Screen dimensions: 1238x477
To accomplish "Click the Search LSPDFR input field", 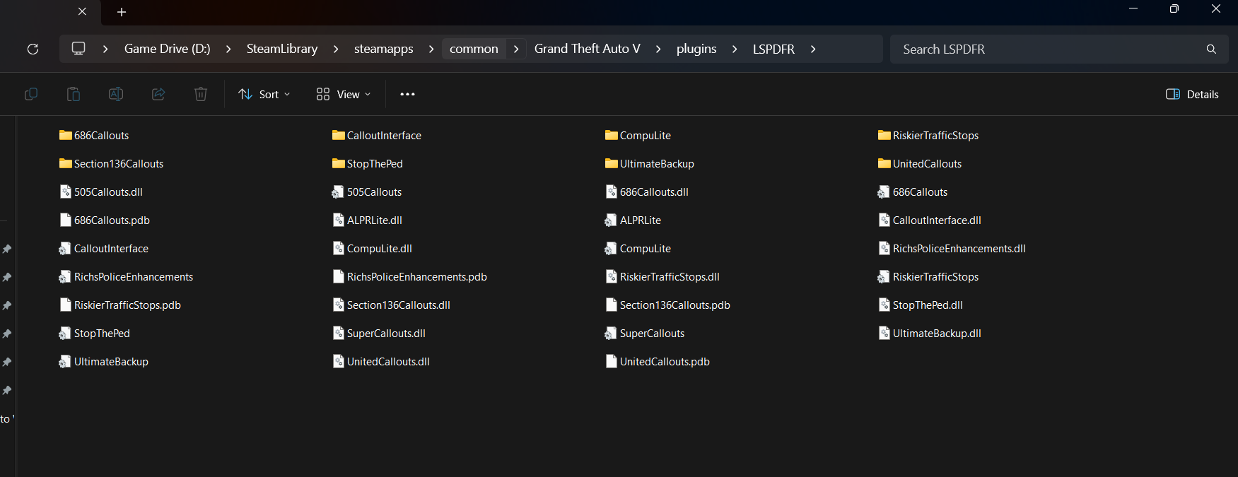I will 1046,49.
